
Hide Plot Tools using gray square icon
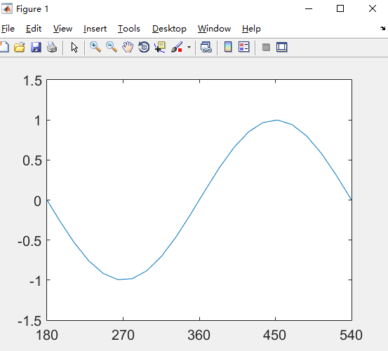(x=266, y=47)
